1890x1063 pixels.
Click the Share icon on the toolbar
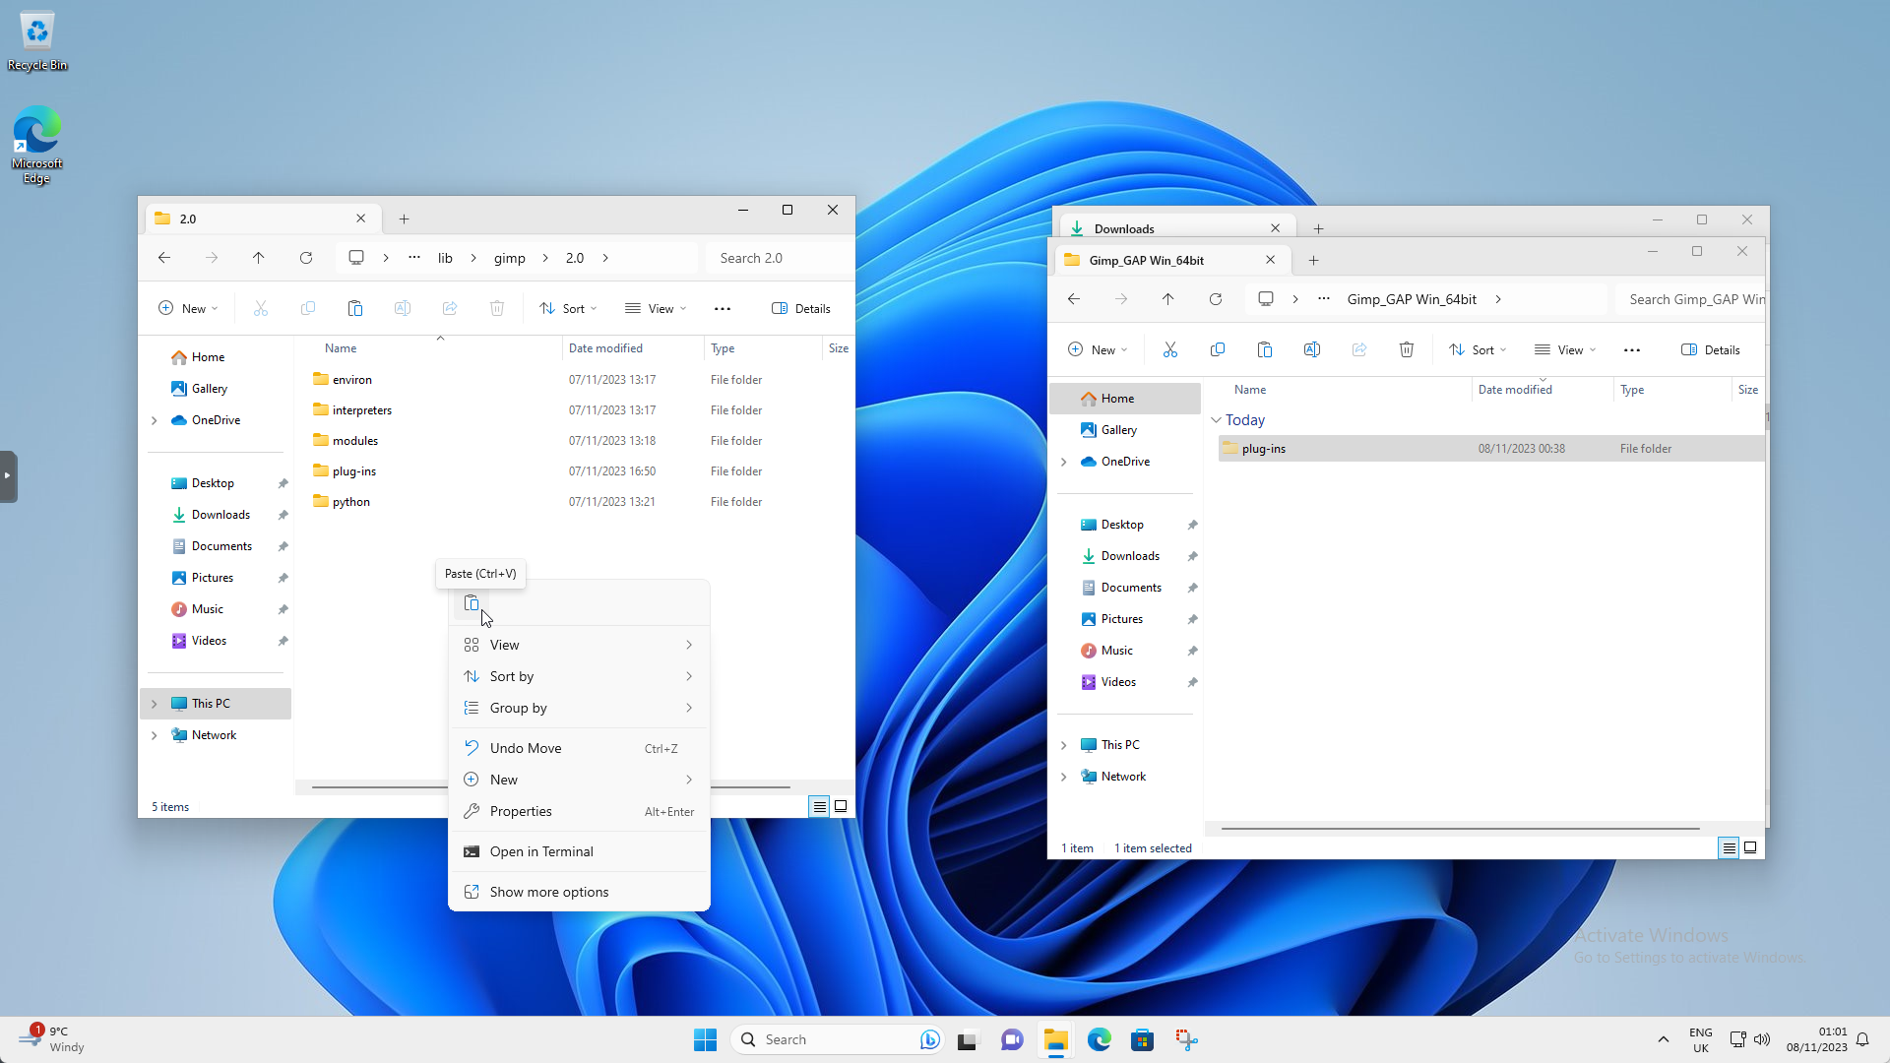pyautogui.click(x=450, y=308)
